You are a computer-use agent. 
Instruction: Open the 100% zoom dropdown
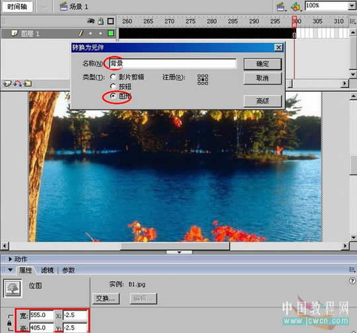[x=352, y=6]
